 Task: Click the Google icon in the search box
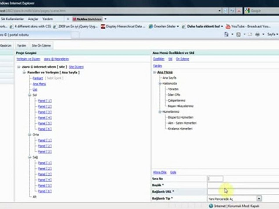coord(248,11)
